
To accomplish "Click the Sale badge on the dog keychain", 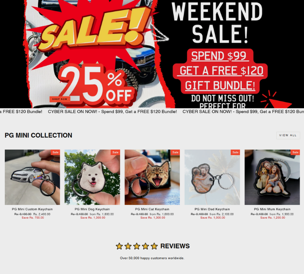I will click(116, 152).
